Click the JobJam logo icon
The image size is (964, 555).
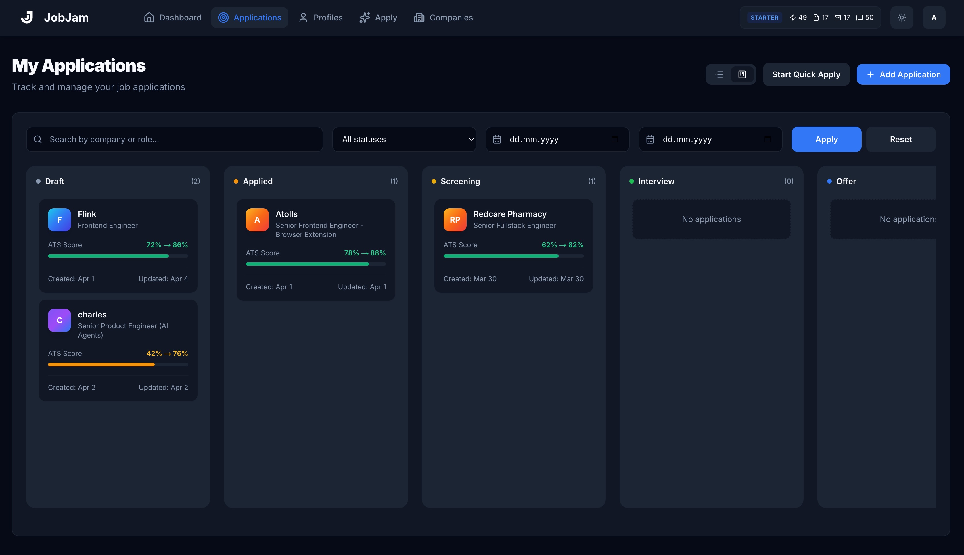click(x=27, y=17)
